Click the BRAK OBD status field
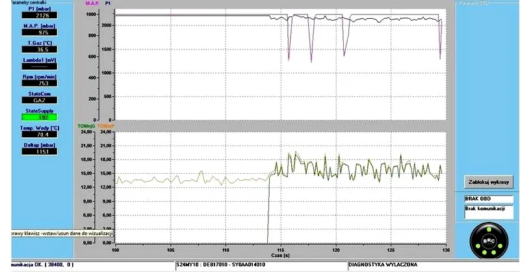This screenshot has height=272, width=520. pos(489,199)
